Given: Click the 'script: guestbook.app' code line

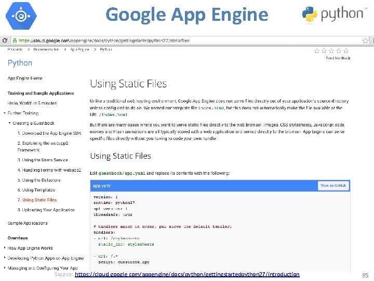Looking at the screenshot, I should pyautogui.click(x=124, y=262).
